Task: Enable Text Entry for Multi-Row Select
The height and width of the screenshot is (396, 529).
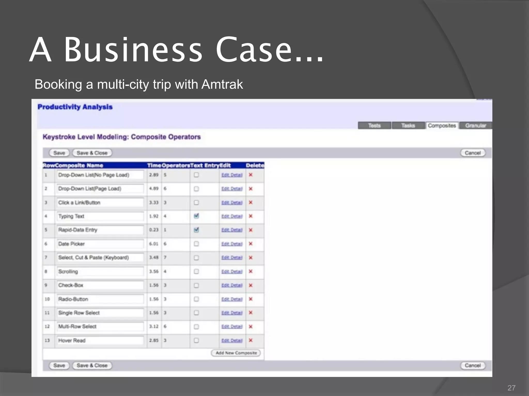Action: click(x=196, y=327)
